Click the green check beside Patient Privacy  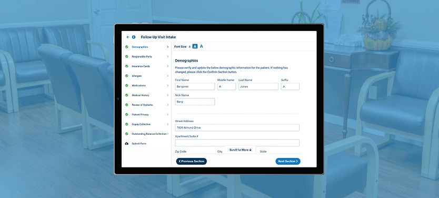[x=126, y=115]
